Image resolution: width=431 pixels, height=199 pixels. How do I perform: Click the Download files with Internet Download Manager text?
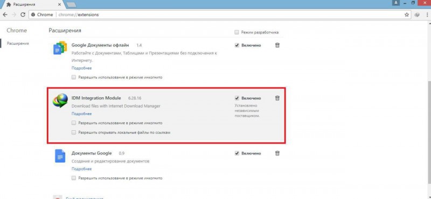116,106
